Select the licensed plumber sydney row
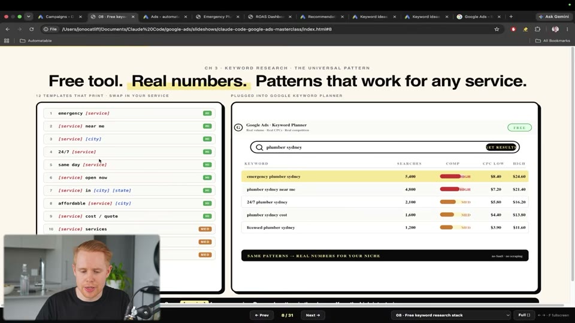 385,227
